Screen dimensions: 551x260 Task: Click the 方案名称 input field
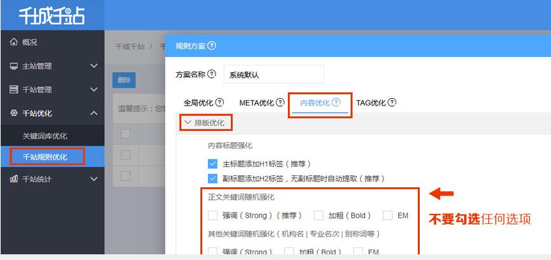(x=273, y=74)
